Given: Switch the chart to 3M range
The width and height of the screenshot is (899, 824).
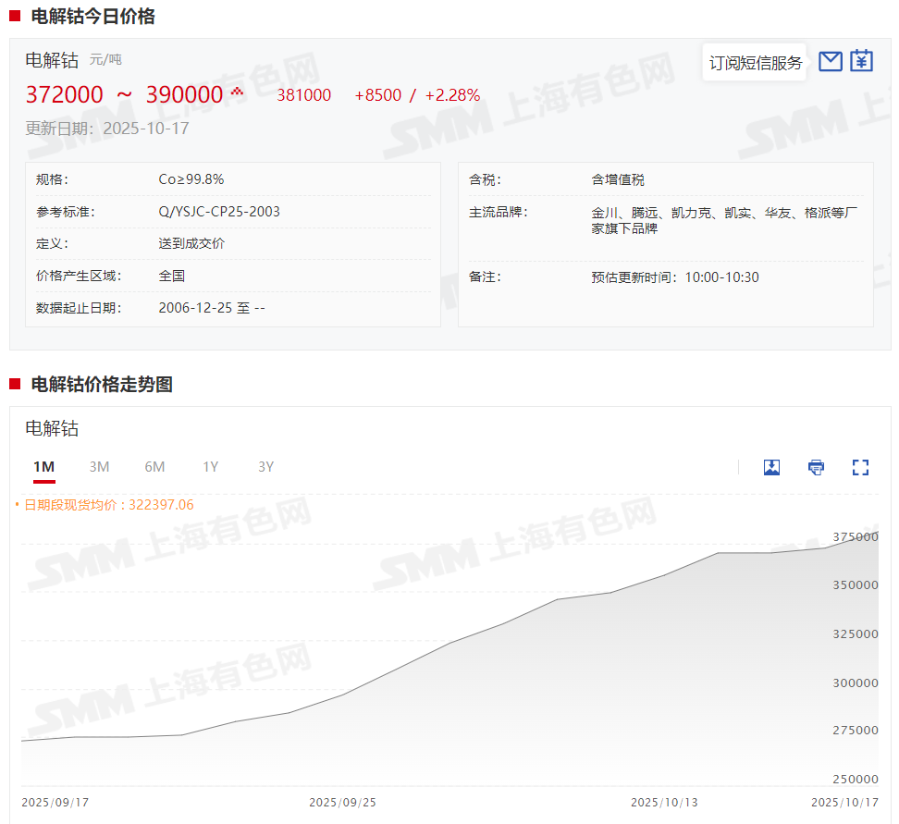Looking at the screenshot, I should 99,467.
